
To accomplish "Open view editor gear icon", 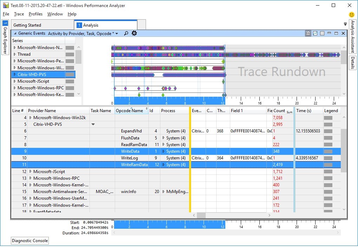I will (x=134, y=34).
